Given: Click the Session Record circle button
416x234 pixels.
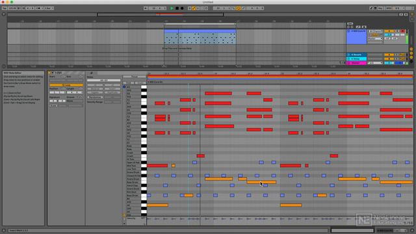Looking at the screenshot, I should 206,8.
